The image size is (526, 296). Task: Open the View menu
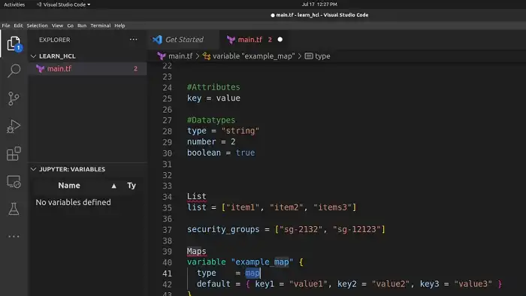(57, 26)
